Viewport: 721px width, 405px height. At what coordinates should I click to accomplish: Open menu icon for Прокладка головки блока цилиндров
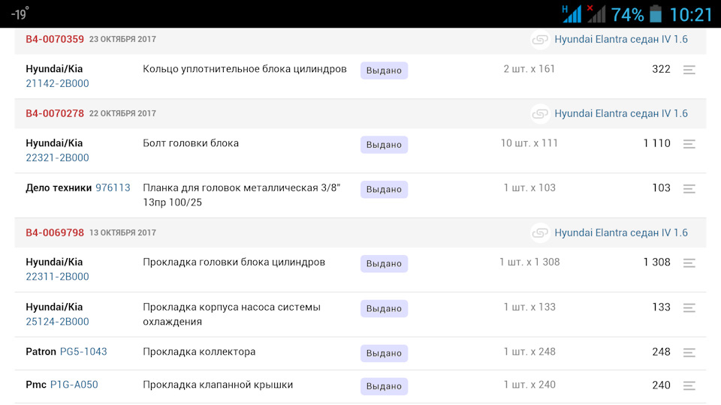pos(689,263)
